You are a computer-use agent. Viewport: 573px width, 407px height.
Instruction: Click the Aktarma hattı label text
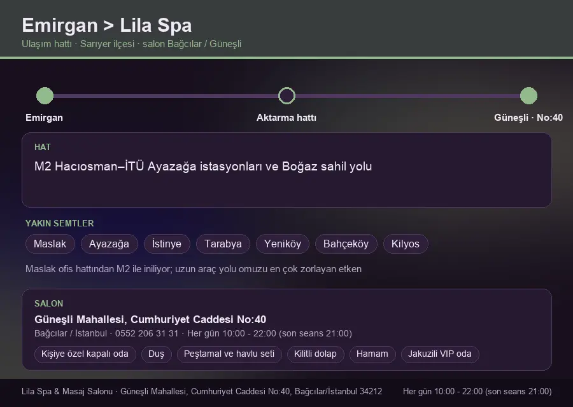tap(286, 118)
